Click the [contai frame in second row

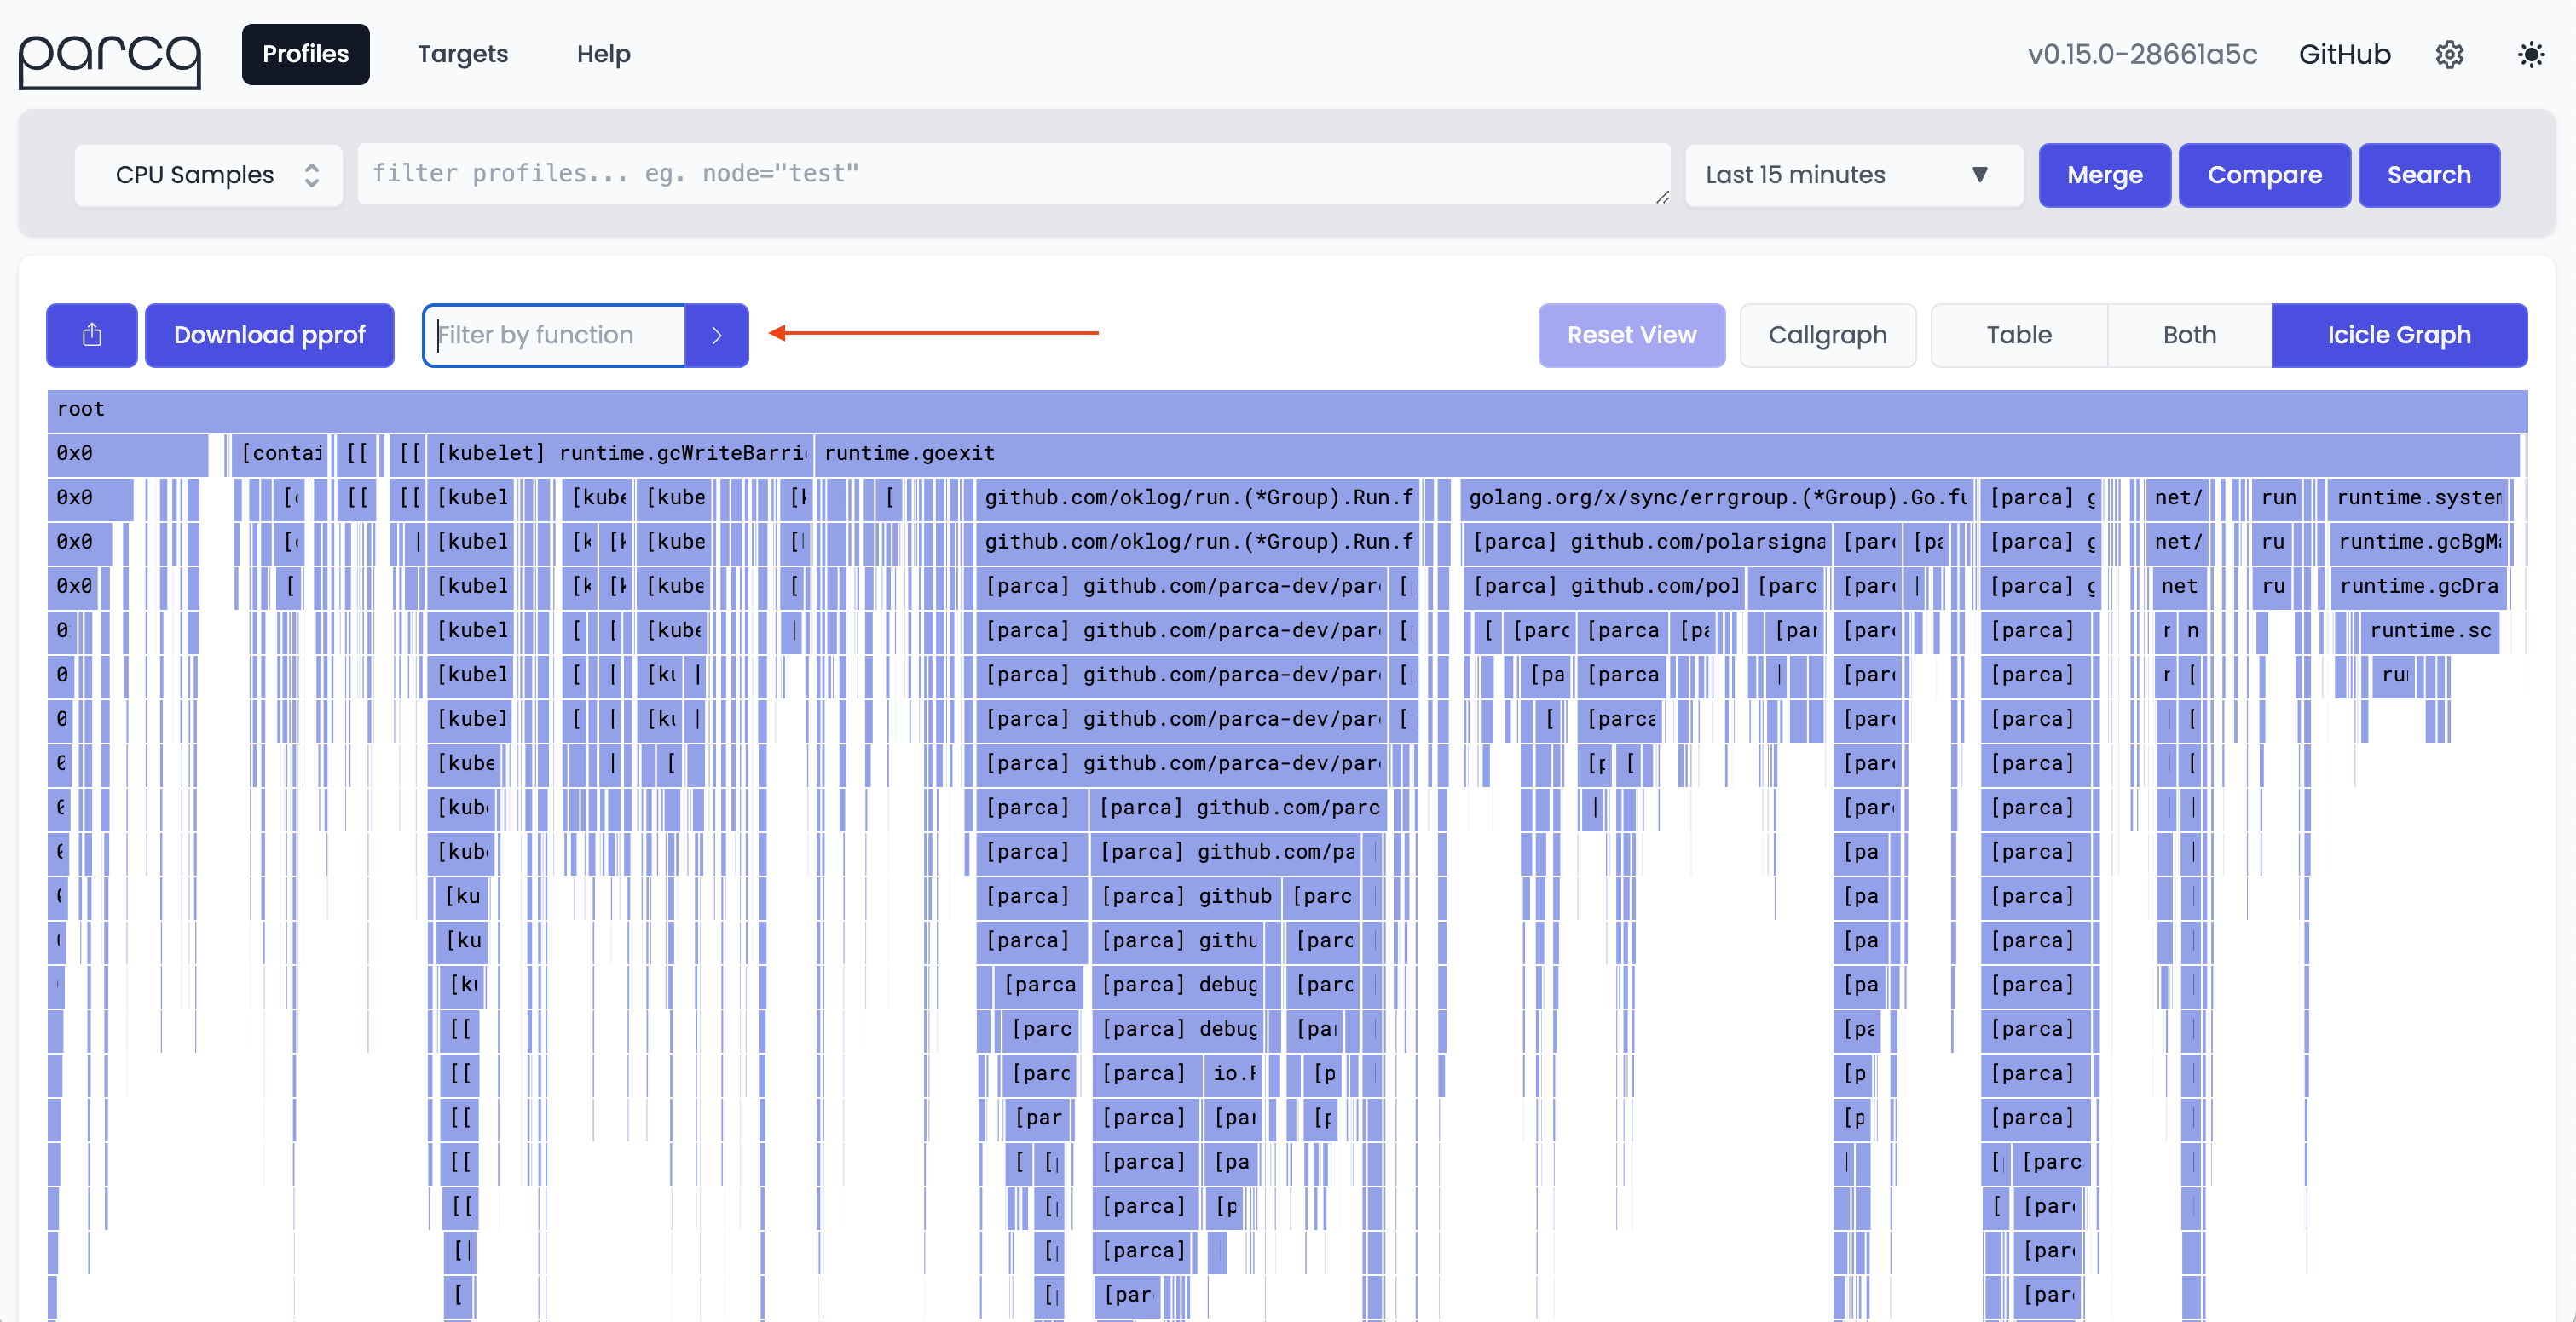[x=279, y=454]
